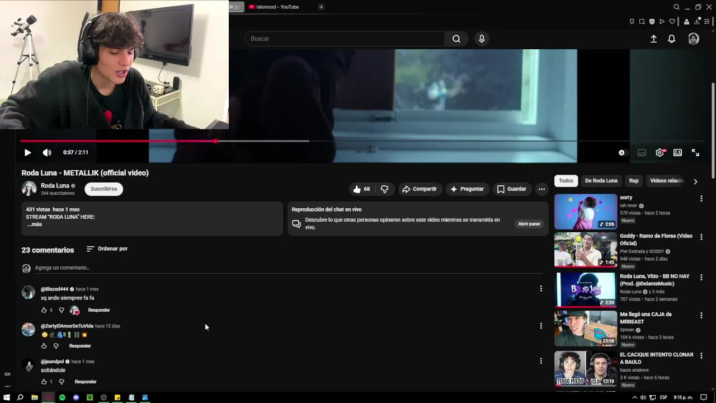
Task: Open options menu for @ZertyElAmorDeTuVida comment
Action: (540, 326)
